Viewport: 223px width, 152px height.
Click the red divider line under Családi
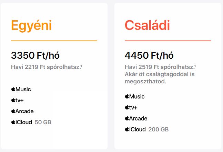[168, 41]
